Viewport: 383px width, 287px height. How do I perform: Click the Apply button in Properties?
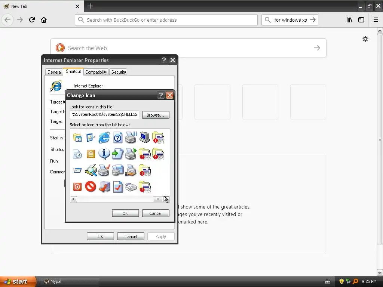point(161,236)
